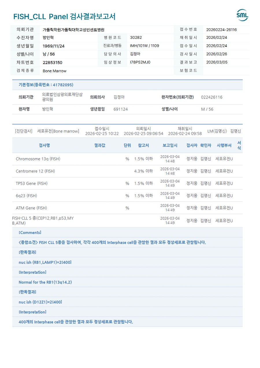Screen dimensions: 260x368
Task: Click the SML logo icon
Action: 242,15
